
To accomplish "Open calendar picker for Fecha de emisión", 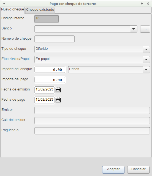I will tap(58, 90).
